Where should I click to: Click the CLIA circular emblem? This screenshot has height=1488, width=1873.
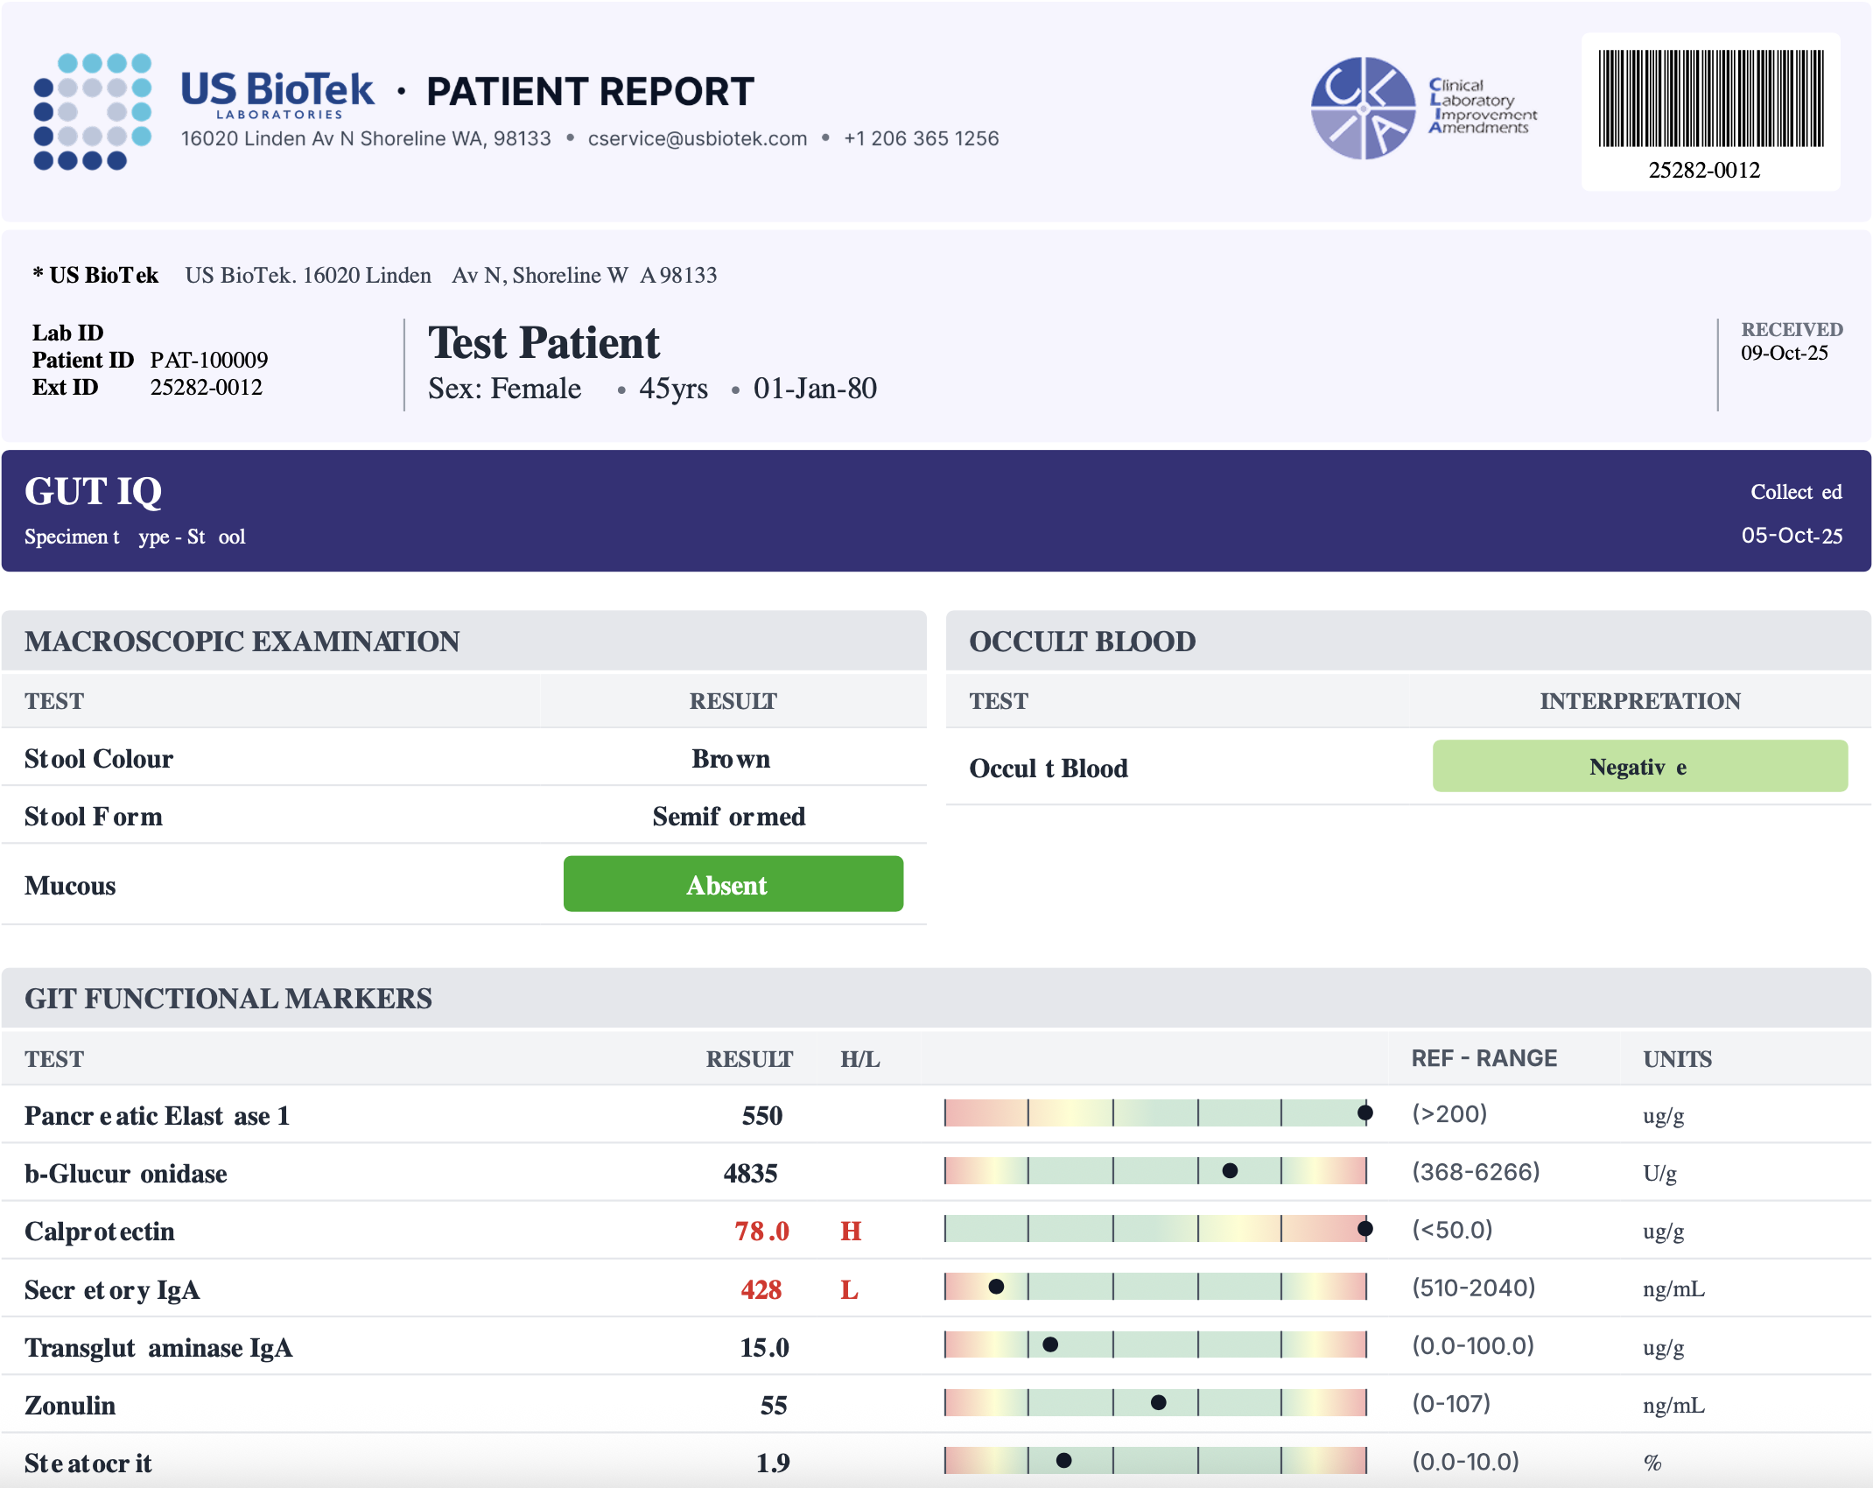click(1363, 108)
